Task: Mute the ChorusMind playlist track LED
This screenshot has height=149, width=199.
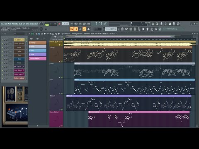Action: point(62,126)
